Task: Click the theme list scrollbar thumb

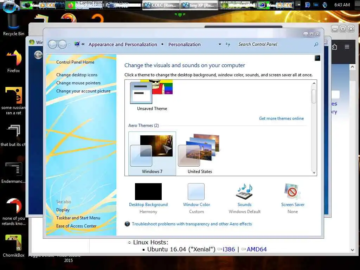Action: (x=314, y=96)
